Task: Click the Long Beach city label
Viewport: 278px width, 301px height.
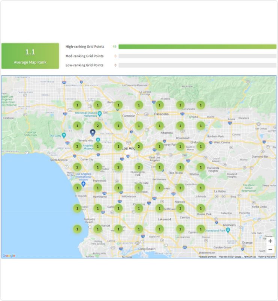Action: coord(147,249)
